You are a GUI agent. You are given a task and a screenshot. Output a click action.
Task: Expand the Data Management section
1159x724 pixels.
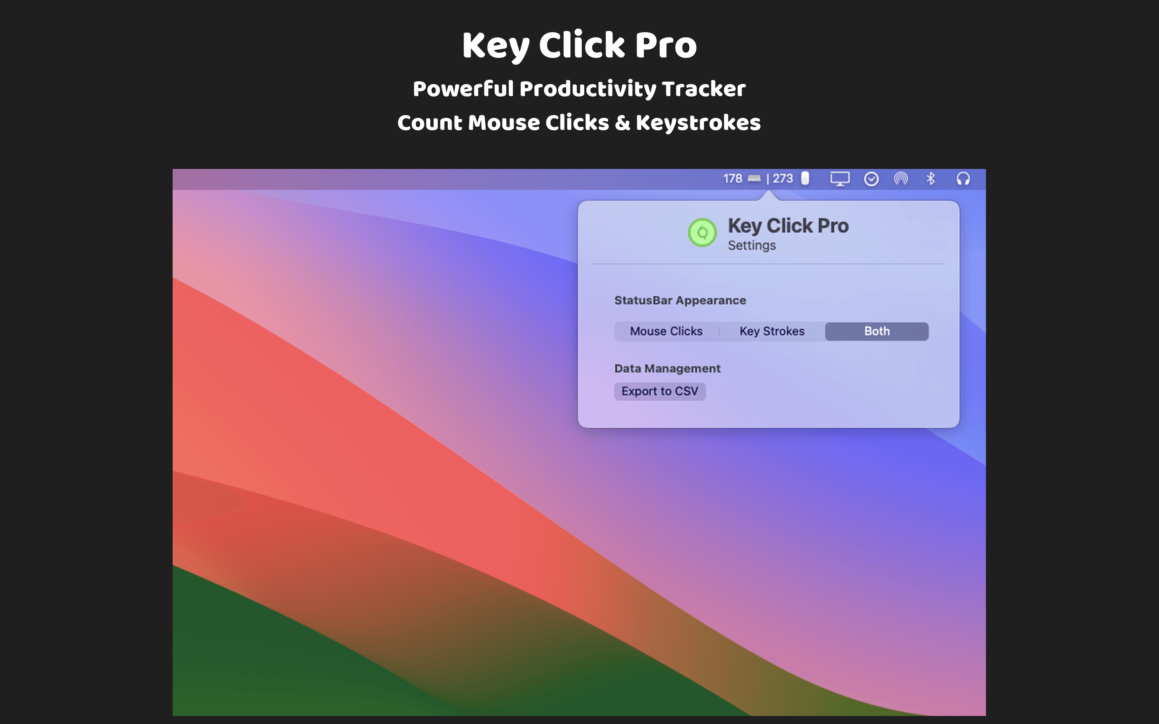coord(668,368)
